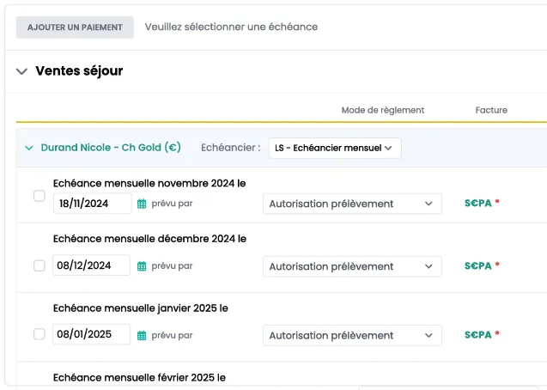Click the Facture column header
The image size is (547, 390).
tap(491, 110)
